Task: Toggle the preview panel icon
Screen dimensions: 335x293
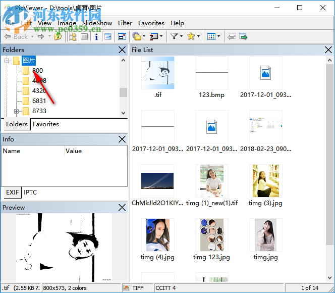Action: [108, 36]
